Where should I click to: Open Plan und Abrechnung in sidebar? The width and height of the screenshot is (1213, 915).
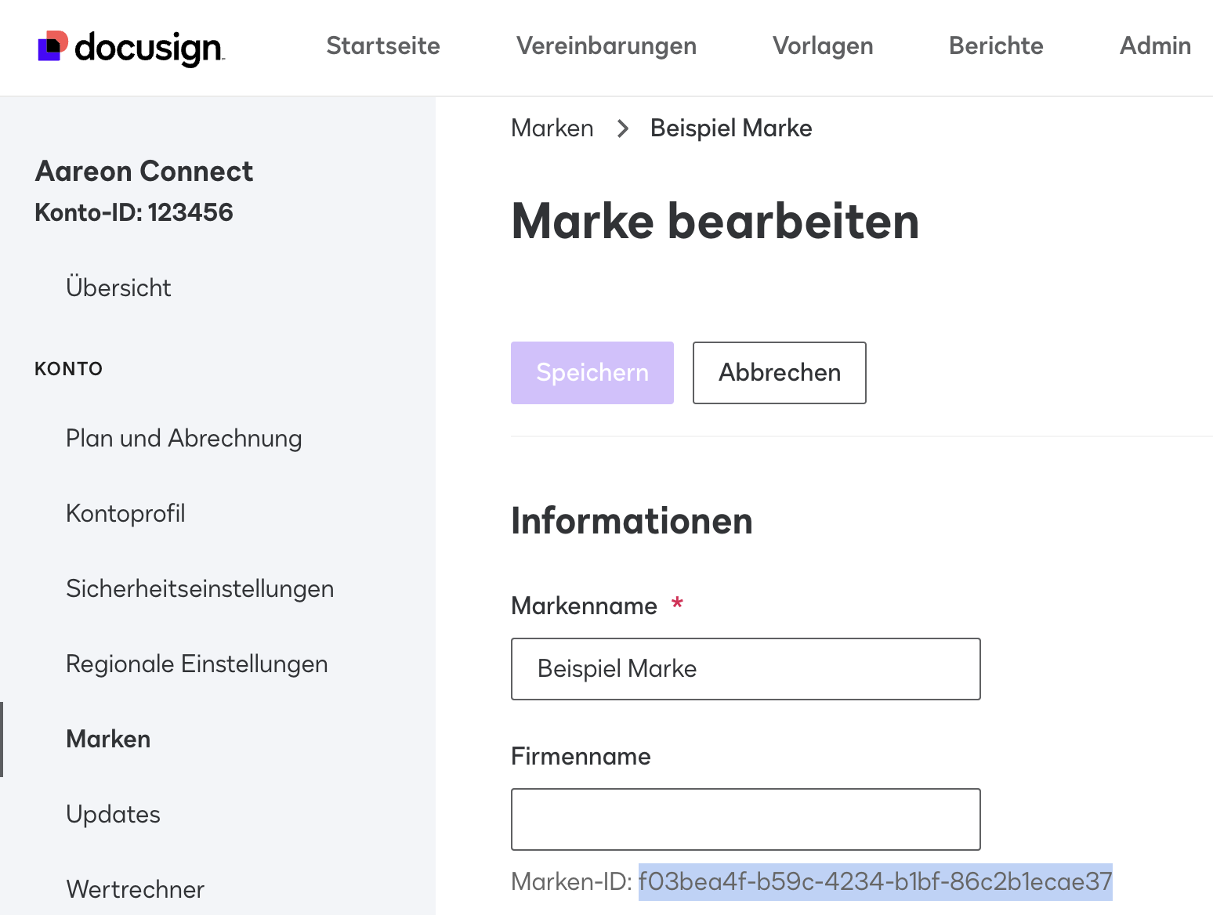click(184, 439)
